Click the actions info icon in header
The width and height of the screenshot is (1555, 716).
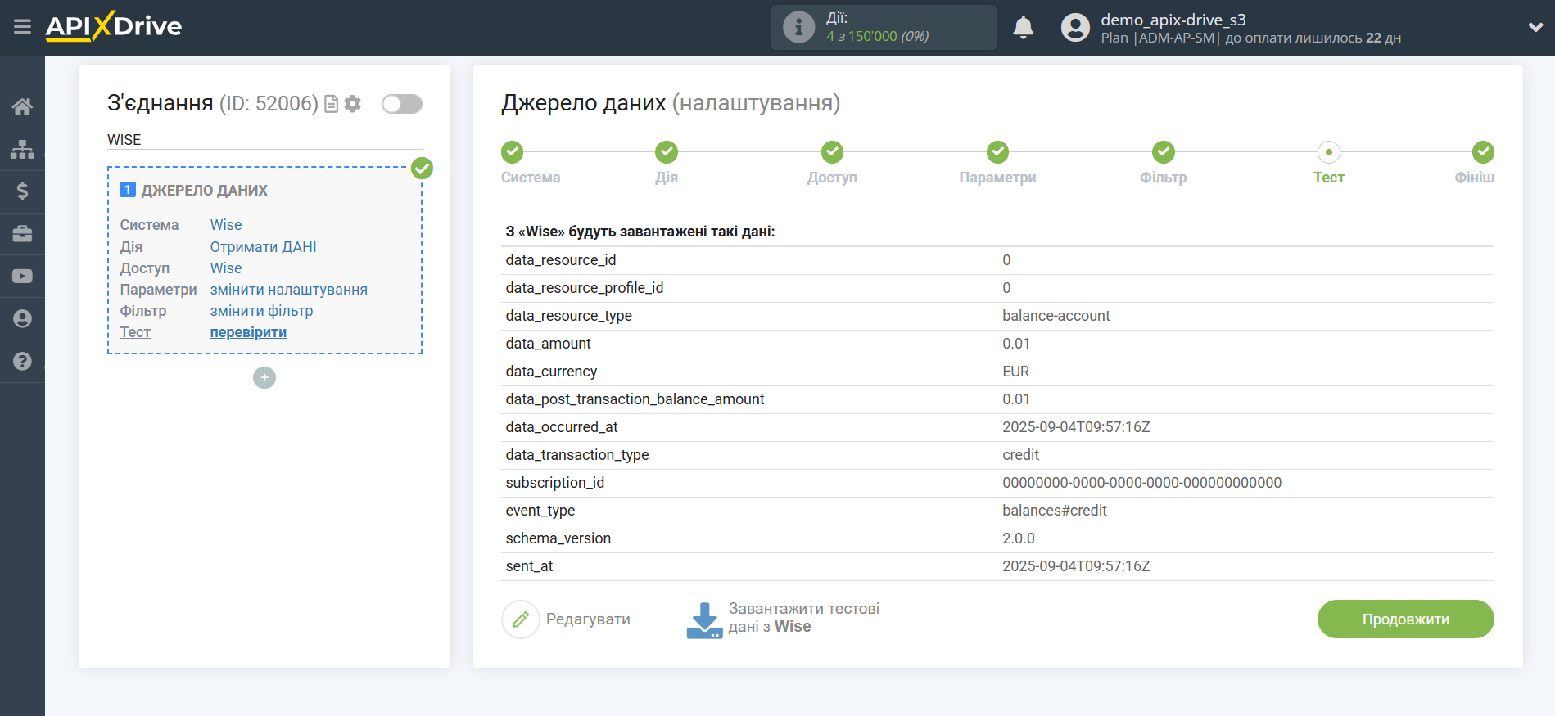pyautogui.click(x=798, y=27)
